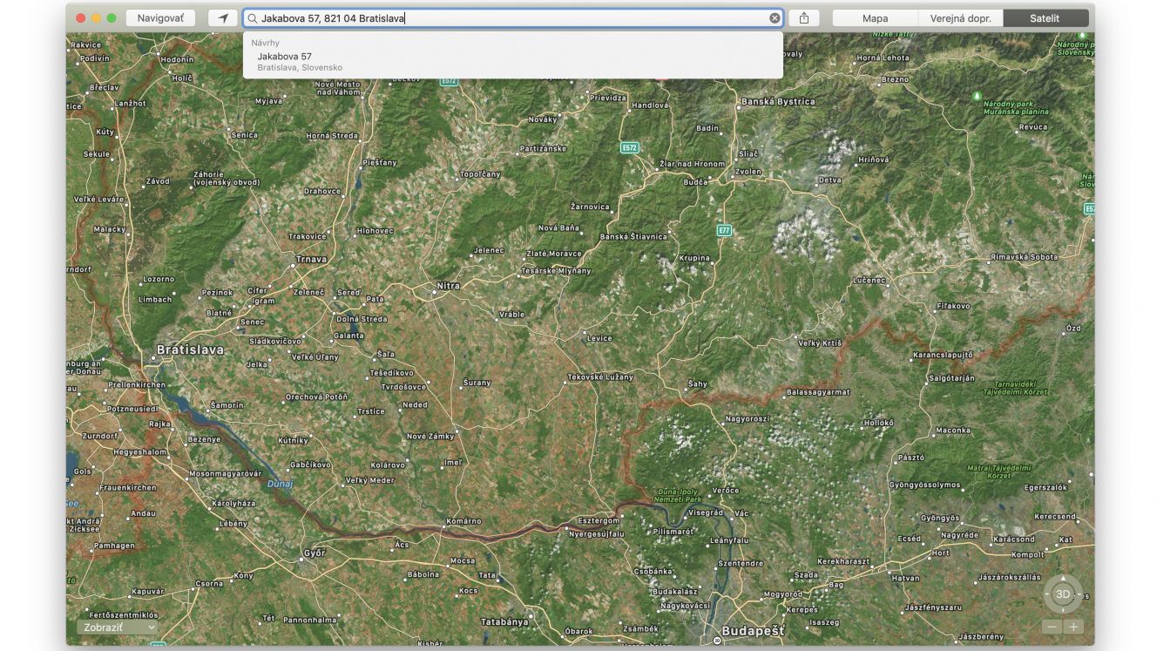Clear the search field text
This screenshot has height=651, width=1157.
click(x=775, y=17)
